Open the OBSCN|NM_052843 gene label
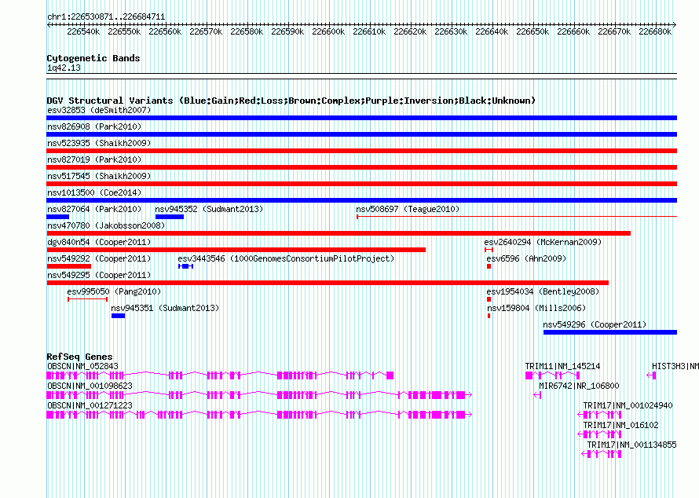This screenshot has height=498, width=699. click(83, 366)
